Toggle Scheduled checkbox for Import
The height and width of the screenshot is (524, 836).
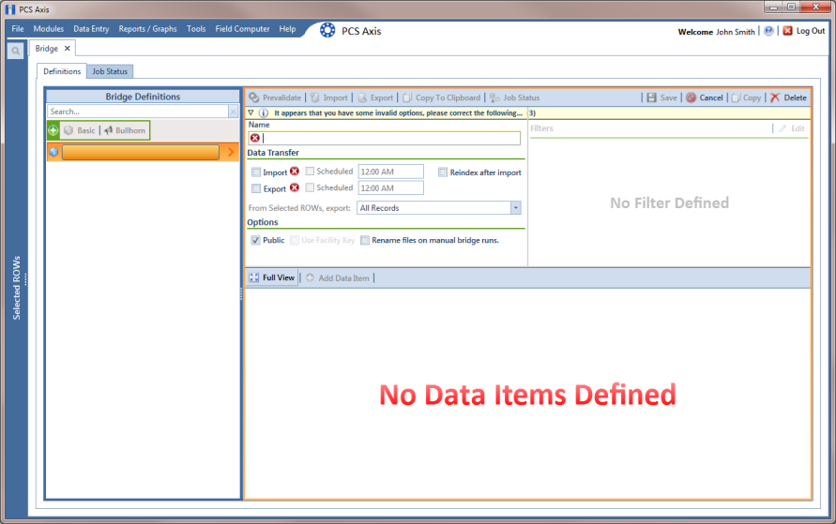310,171
